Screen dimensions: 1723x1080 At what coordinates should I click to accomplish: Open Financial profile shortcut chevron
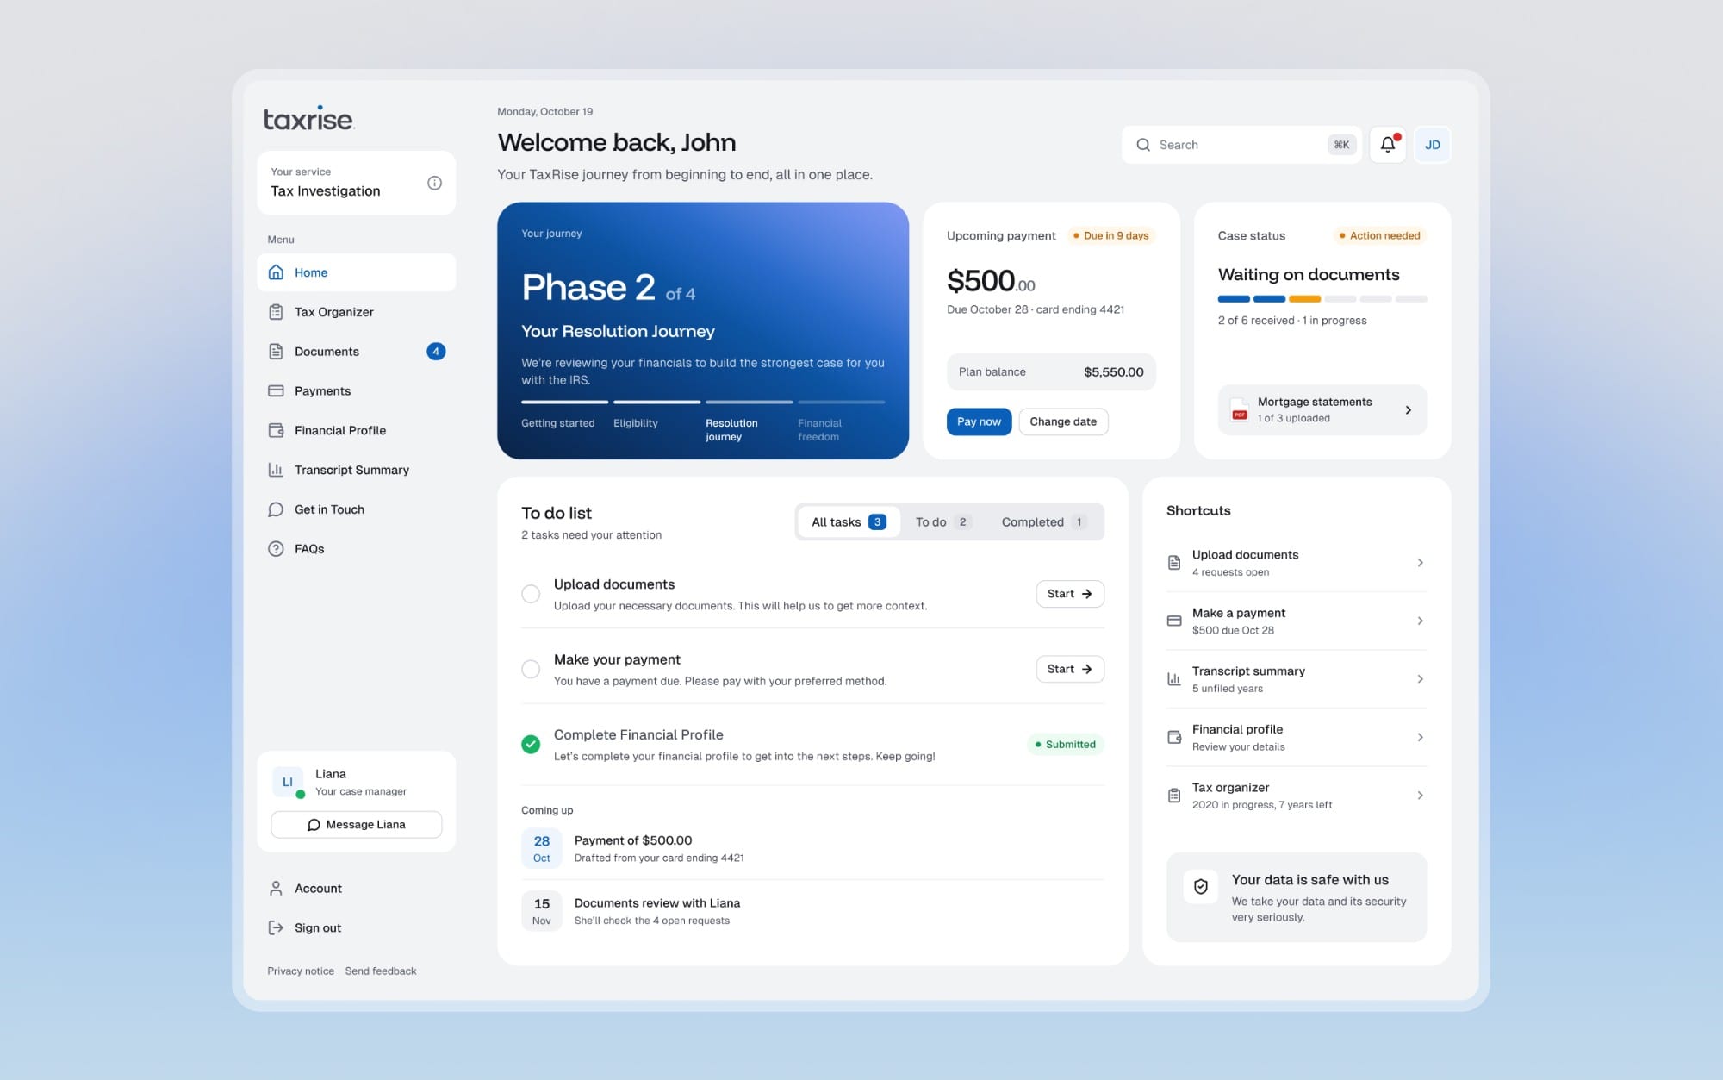coord(1420,737)
